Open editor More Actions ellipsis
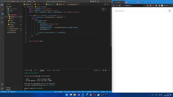 109,4
